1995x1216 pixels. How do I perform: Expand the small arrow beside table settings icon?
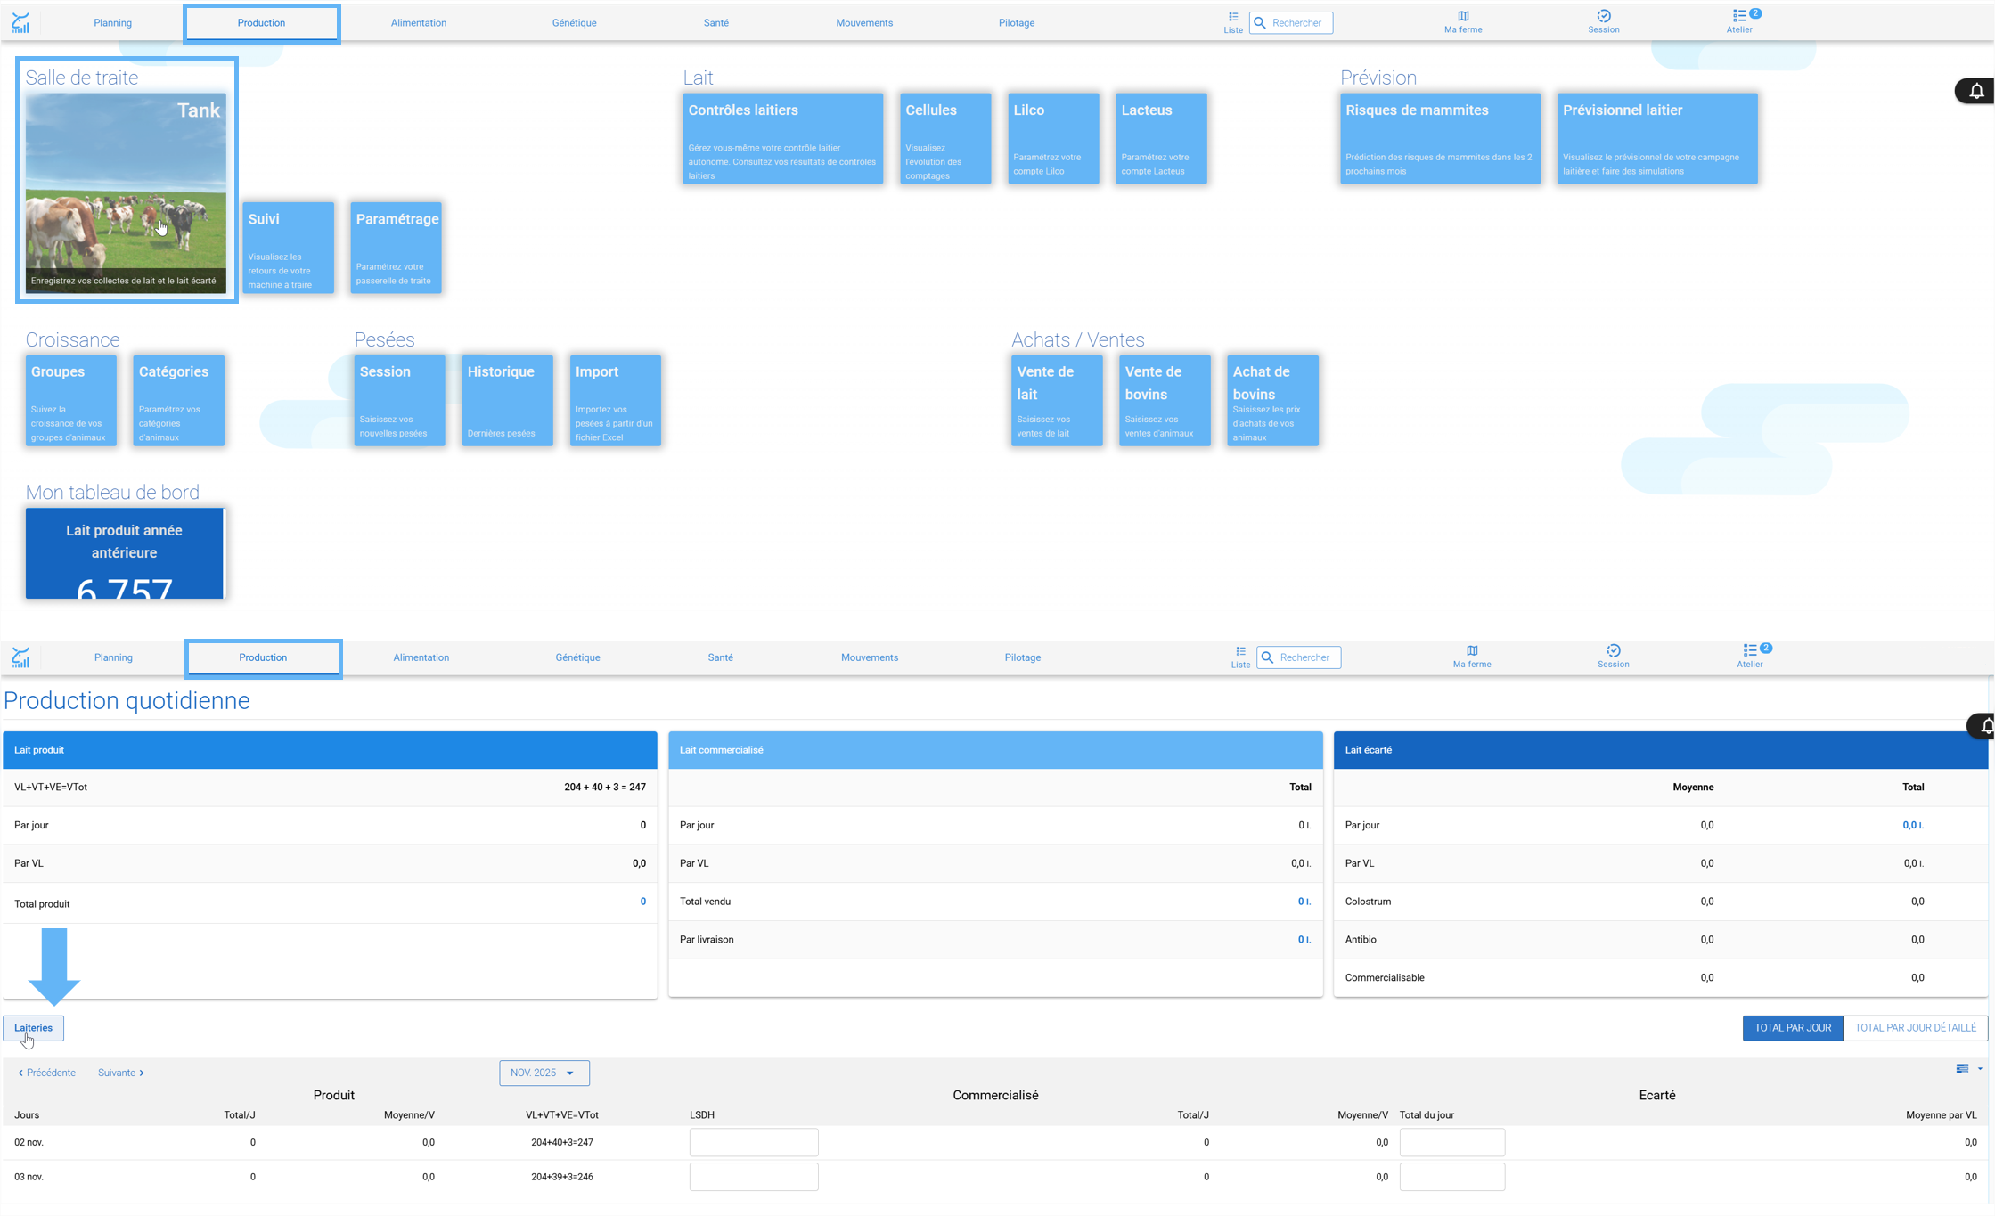tap(1980, 1069)
